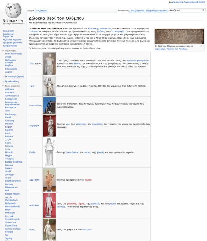Open Ελληνικής μυθολογίας link in intro

100,28
